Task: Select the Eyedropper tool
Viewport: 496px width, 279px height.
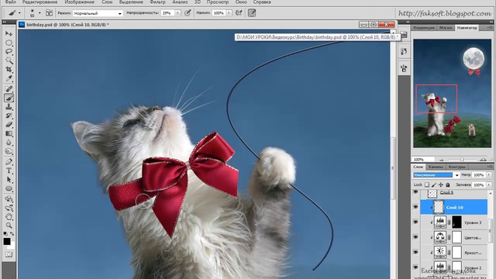Action: [x=9, y=78]
